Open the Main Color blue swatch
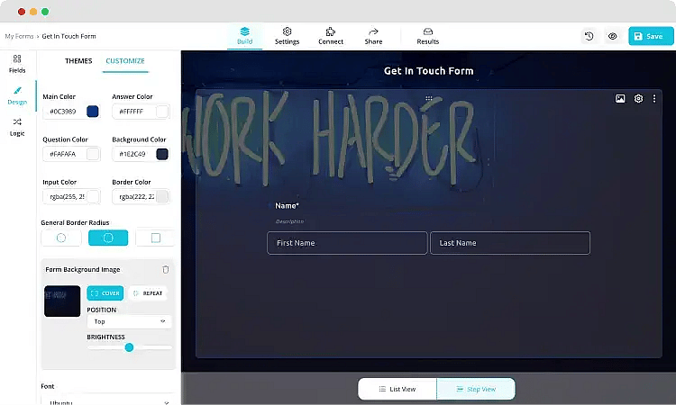 (93, 112)
